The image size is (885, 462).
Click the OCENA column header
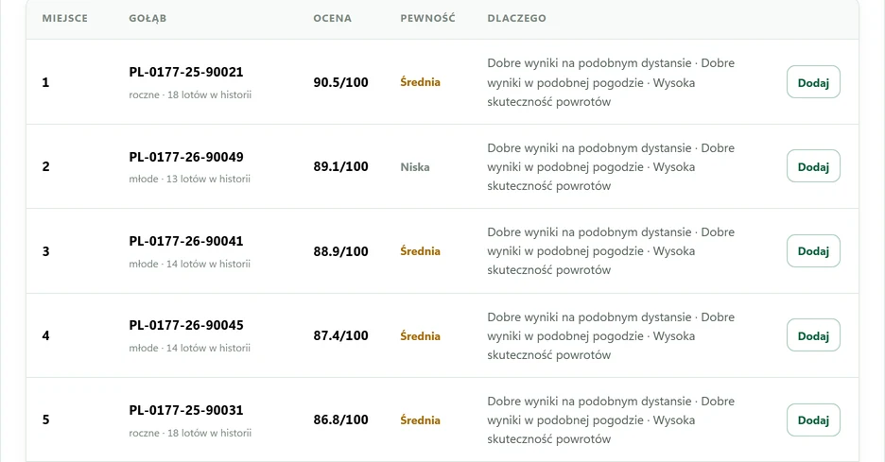coord(333,18)
